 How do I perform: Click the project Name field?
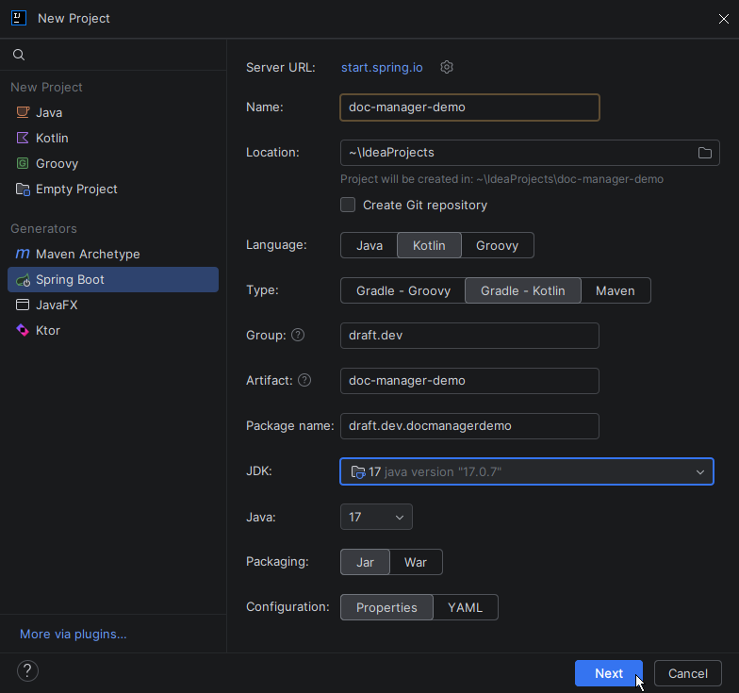(x=469, y=107)
